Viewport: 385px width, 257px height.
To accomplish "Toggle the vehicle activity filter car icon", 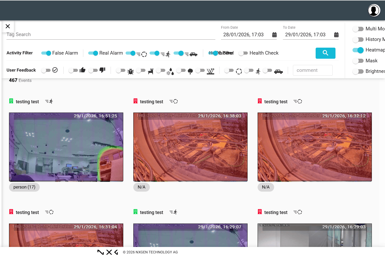I will tap(179, 53).
